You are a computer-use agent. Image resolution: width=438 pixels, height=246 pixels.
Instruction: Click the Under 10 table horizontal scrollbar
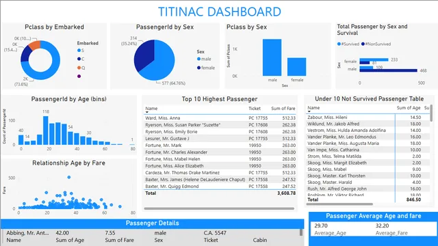339,204
